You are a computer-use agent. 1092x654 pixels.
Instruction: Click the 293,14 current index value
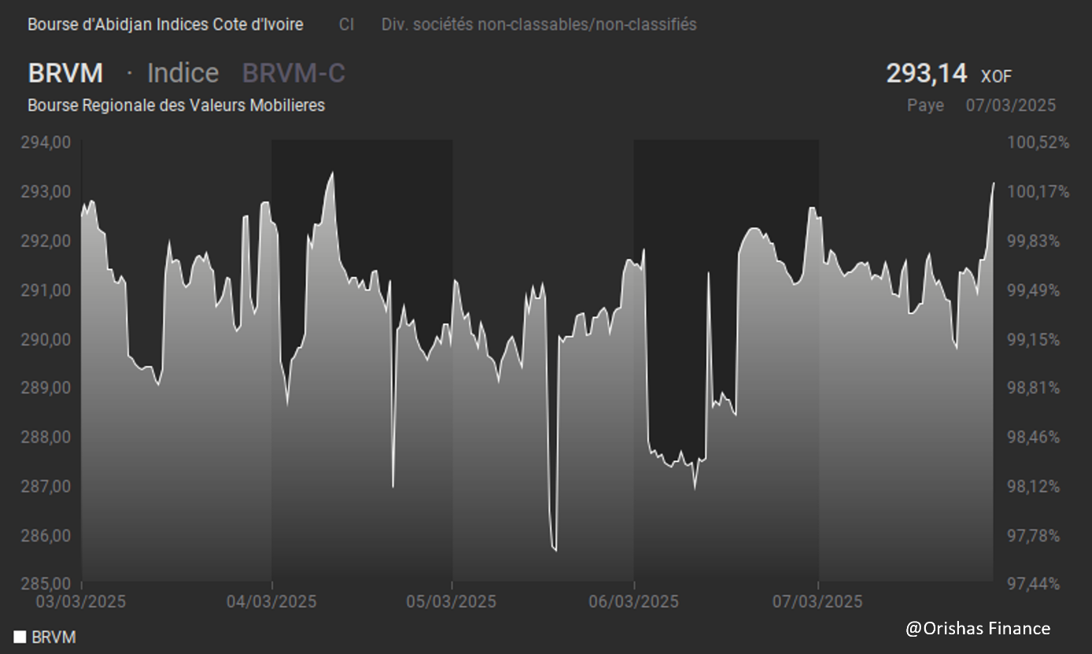tap(927, 73)
